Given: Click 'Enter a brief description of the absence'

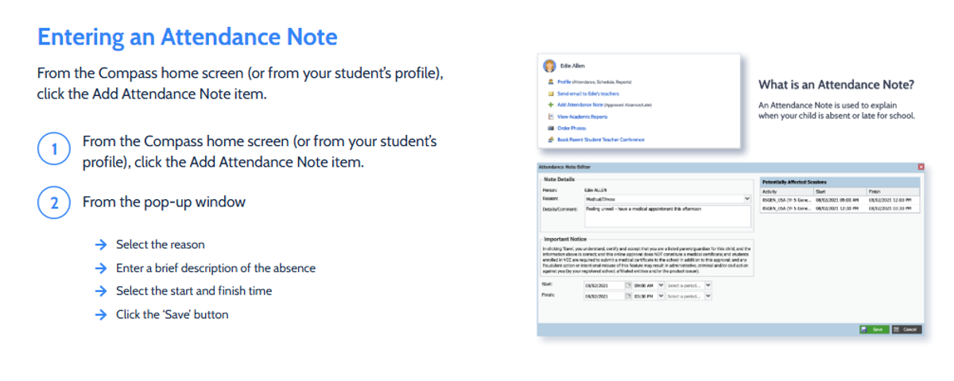Looking at the screenshot, I should (215, 268).
